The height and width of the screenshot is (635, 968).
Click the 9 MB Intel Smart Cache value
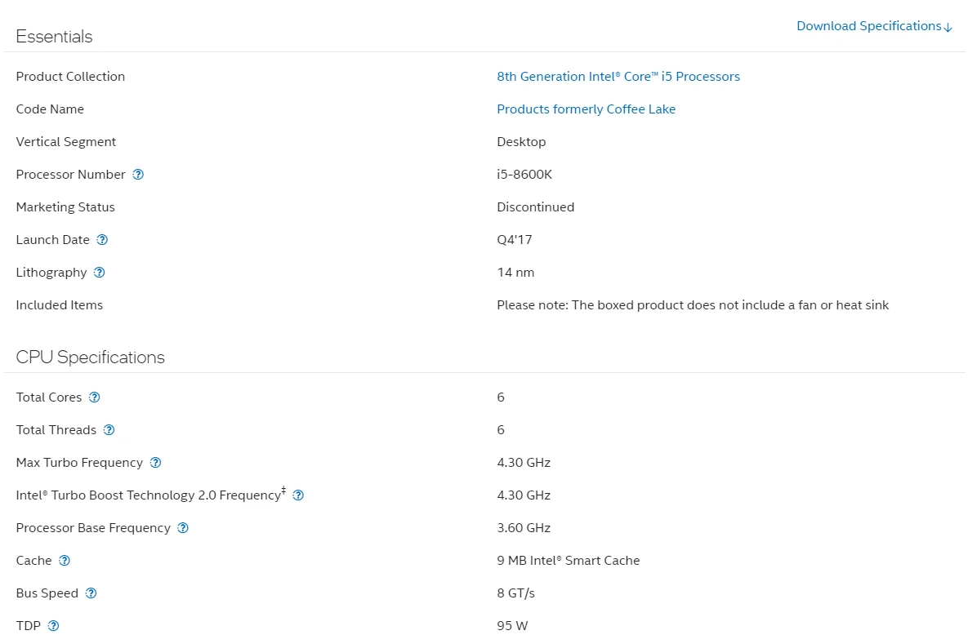pyautogui.click(x=568, y=561)
